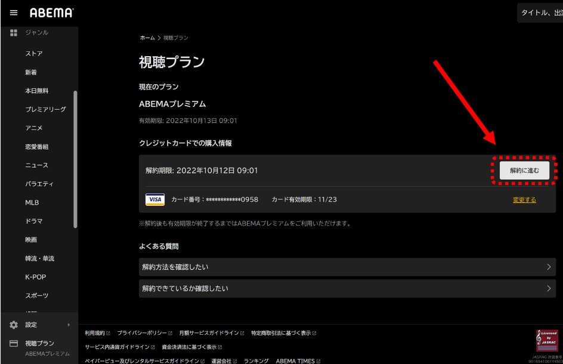
Task: Expand 解約できているか確認したい question
Action: tap(347, 288)
